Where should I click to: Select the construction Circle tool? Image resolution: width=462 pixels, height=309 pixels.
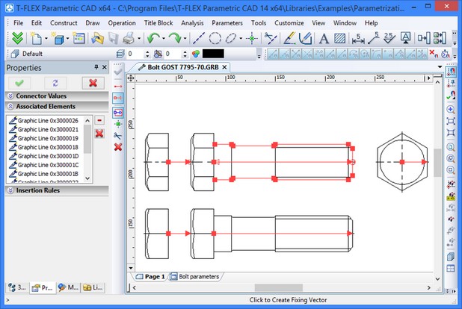pos(215,38)
